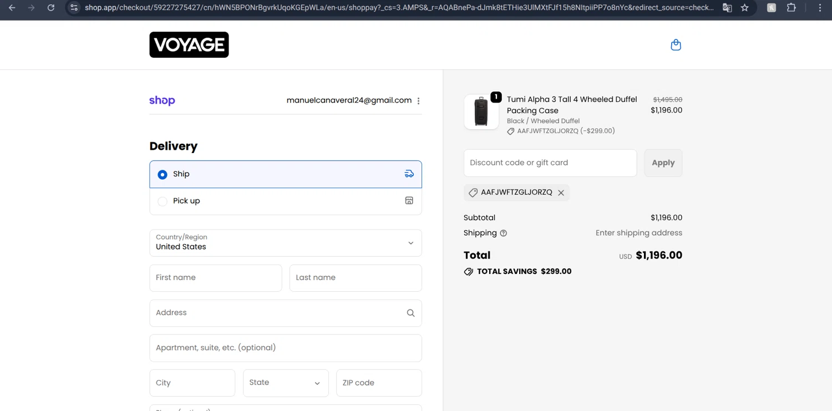Click the ZIP code field
832x411 pixels.
[379, 383]
